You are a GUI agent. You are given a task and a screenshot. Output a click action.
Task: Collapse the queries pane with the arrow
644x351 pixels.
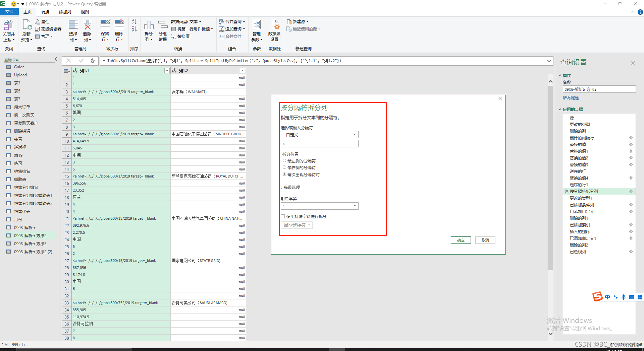tap(56, 59)
